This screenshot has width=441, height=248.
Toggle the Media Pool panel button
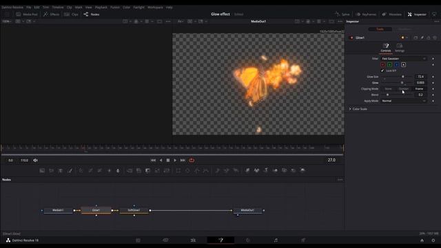27,14
